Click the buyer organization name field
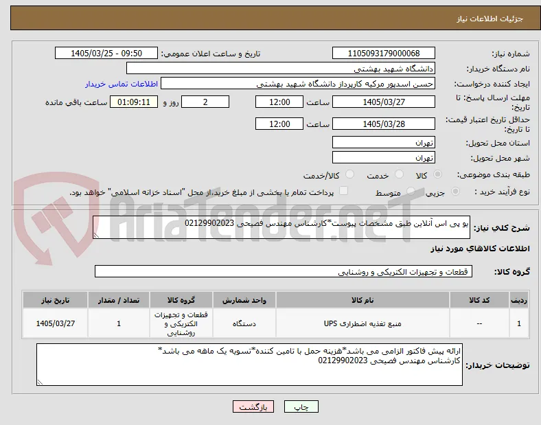This screenshot has width=541, height=425. 281,68
